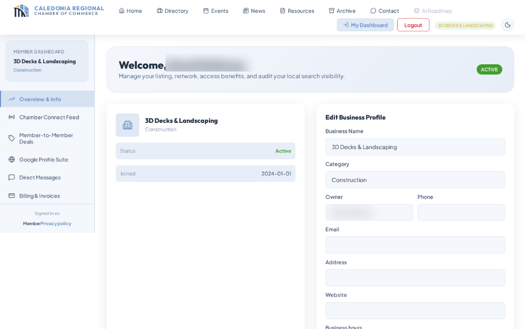Click the AI Roadmap chip icon
Viewport: 526px width, 329px height.
coord(416,11)
